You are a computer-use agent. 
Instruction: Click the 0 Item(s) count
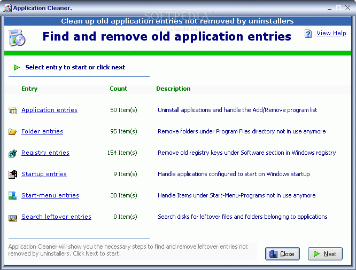(x=125, y=217)
